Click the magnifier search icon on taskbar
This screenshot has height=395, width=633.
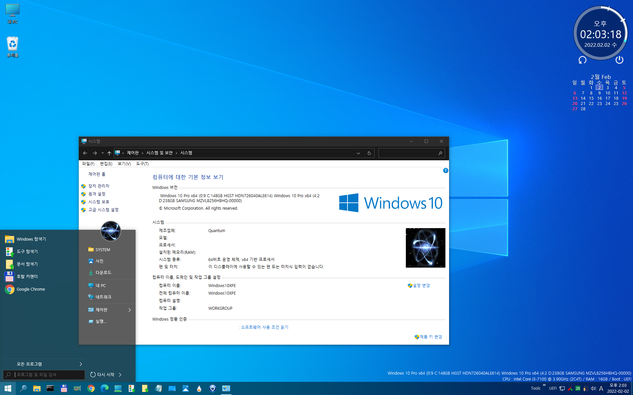23,388
